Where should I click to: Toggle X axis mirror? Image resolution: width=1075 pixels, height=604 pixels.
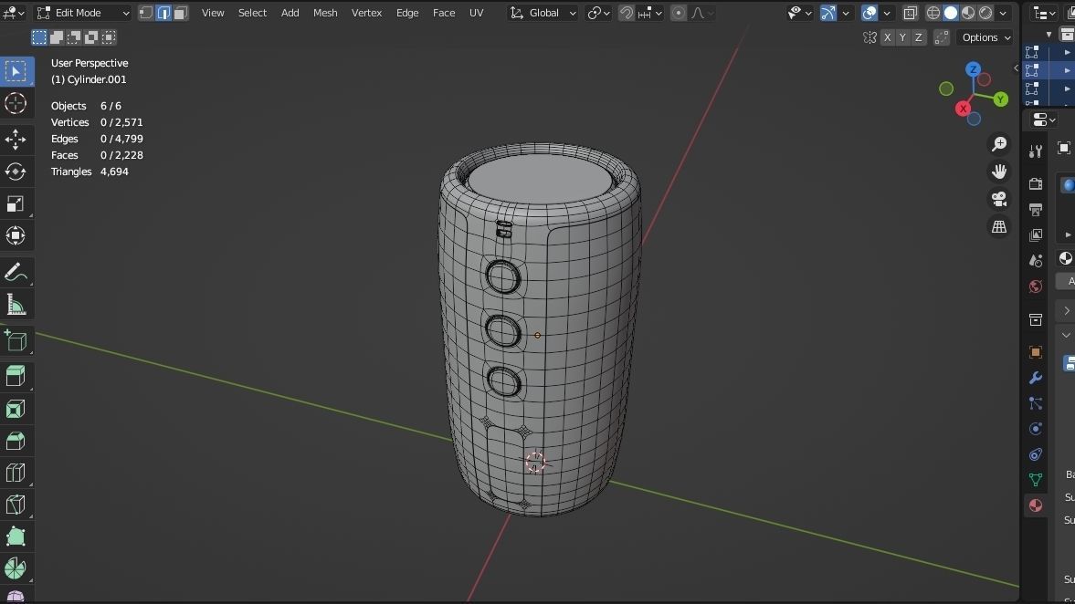(887, 37)
